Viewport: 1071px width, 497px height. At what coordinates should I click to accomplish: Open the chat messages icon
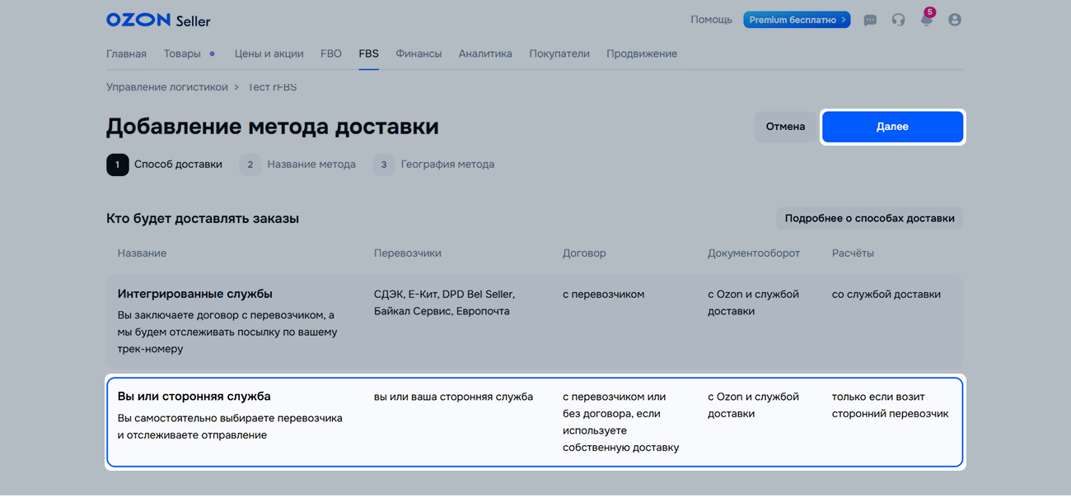[870, 20]
